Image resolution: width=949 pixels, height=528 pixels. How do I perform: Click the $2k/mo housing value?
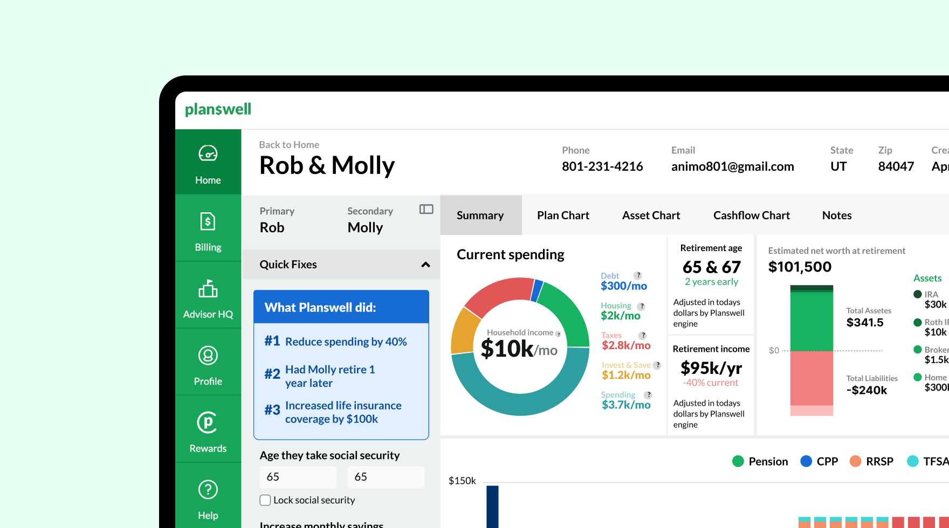pyautogui.click(x=621, y=316)
